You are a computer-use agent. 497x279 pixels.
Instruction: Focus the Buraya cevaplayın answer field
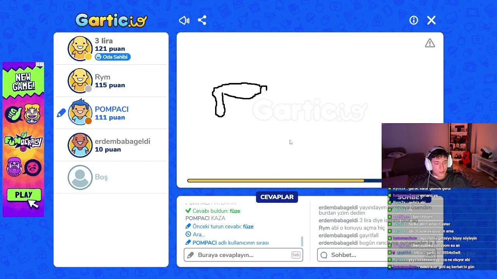[243, 255]
